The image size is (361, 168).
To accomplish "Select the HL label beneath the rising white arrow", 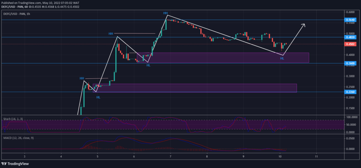I will [x=282, y=59].
